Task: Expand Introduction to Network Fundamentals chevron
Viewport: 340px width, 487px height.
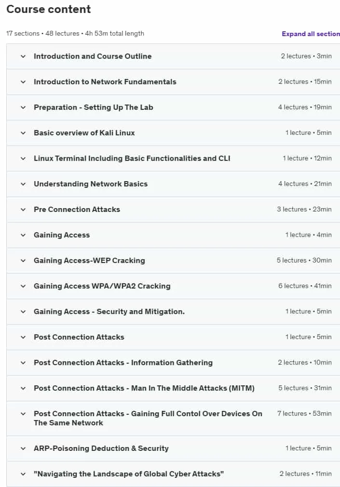Action: point(23,82)
